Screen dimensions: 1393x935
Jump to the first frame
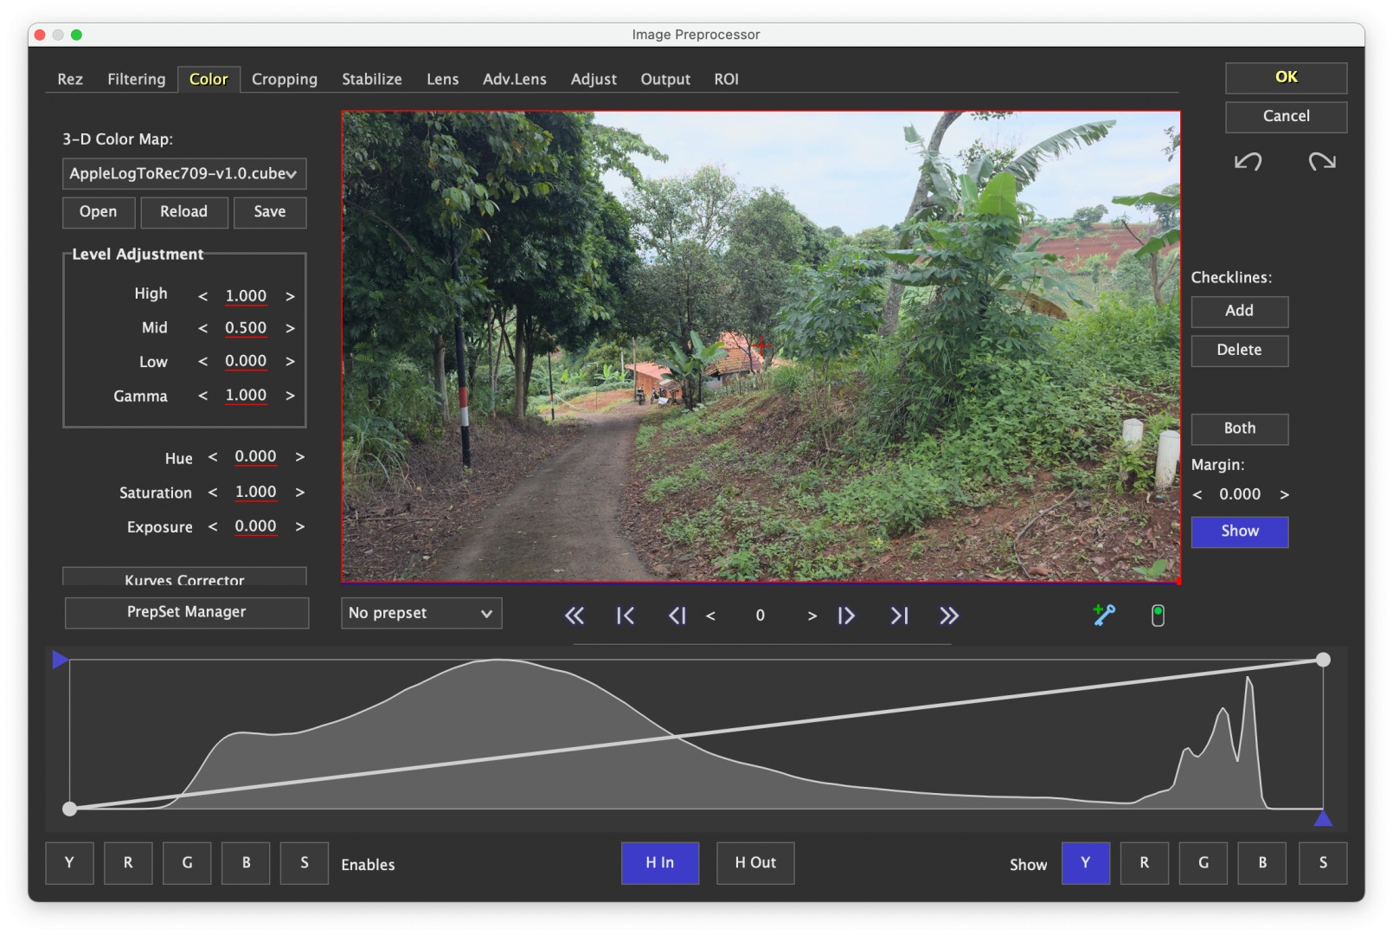coord(626,616)
